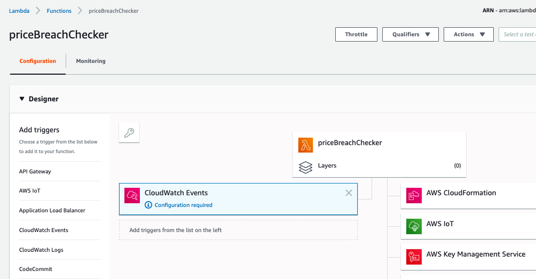Click the AWS CloudFormation icon
The width and height of the screenshot is (536, 279).
point(414,195)
